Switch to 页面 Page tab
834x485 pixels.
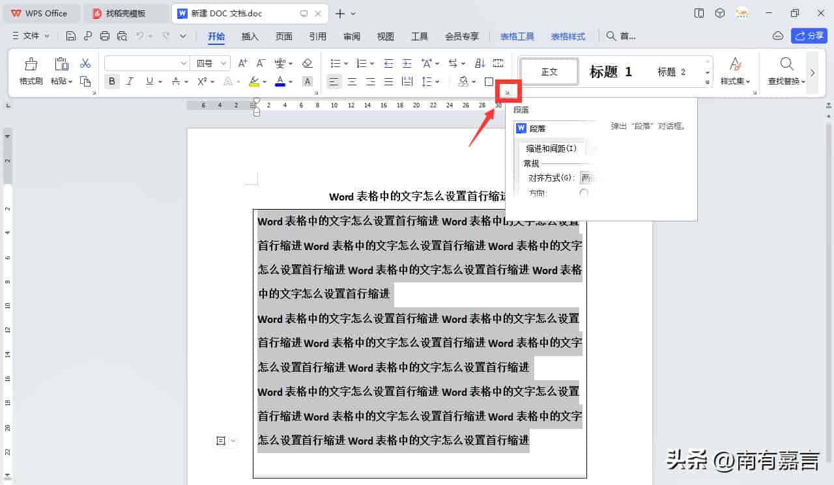point(284,36)
